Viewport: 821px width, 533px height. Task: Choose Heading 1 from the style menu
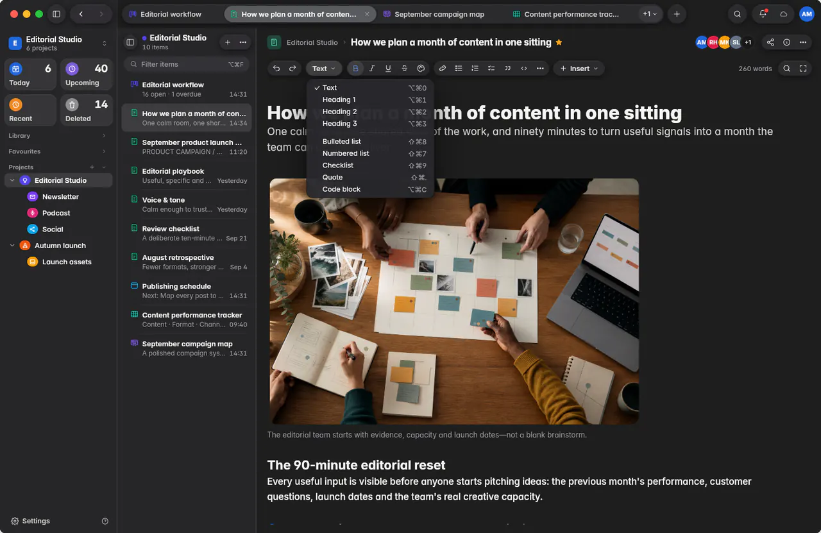click(x=370, y=100)
